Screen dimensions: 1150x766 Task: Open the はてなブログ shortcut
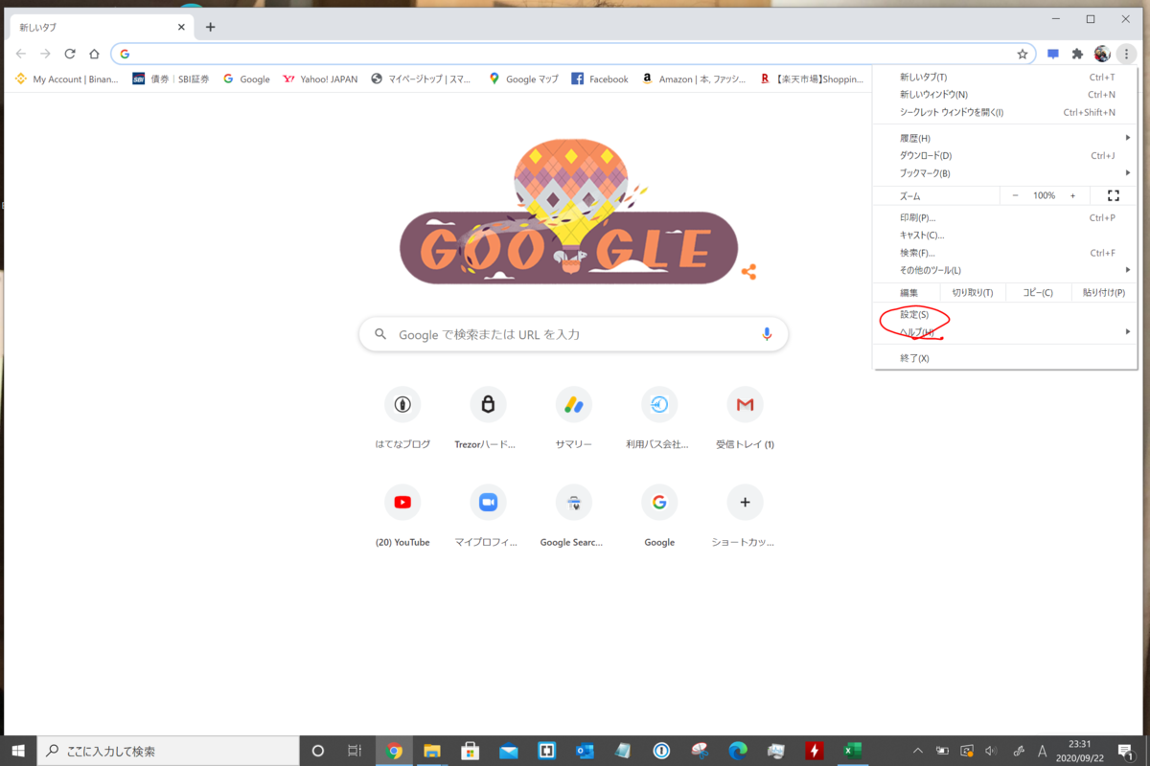point(402,417)
